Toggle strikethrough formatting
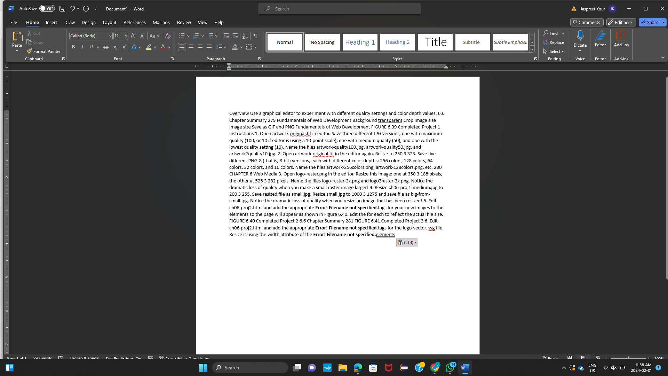The width and height of the screenshot is (668, 376). [x=105, y=47]
